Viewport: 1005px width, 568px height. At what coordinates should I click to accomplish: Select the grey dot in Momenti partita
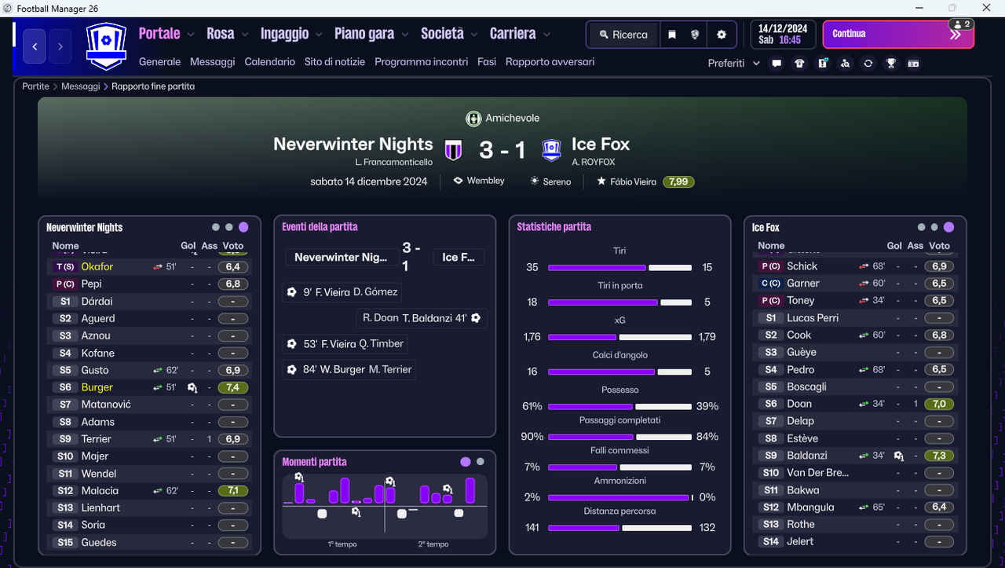pos(481,462)
